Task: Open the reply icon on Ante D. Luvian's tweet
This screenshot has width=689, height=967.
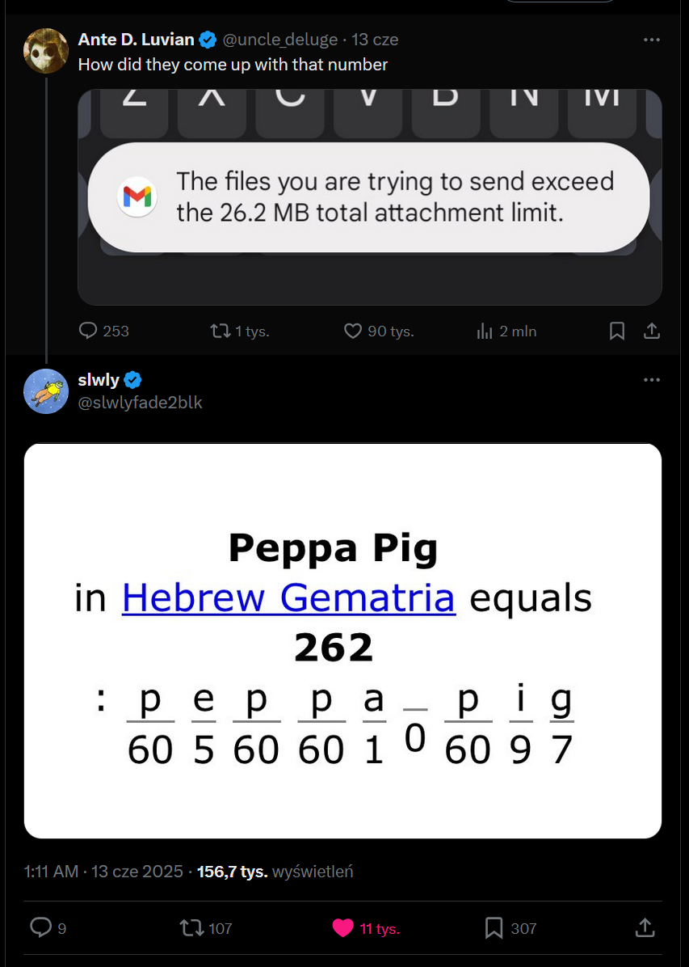Action: pyautogui.click(x=86, y=331)
